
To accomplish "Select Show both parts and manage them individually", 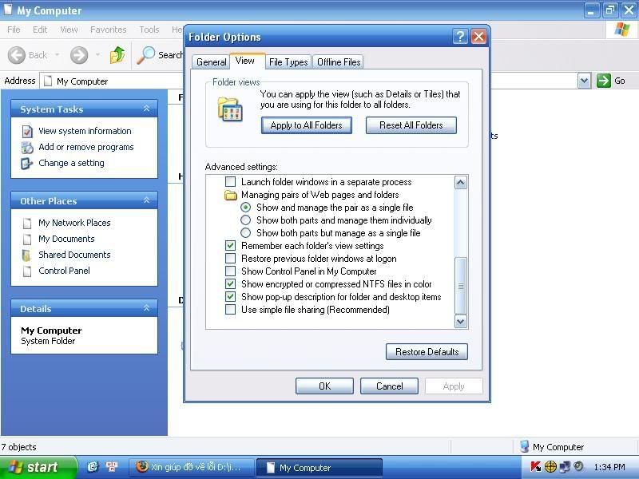I will 245,220.
